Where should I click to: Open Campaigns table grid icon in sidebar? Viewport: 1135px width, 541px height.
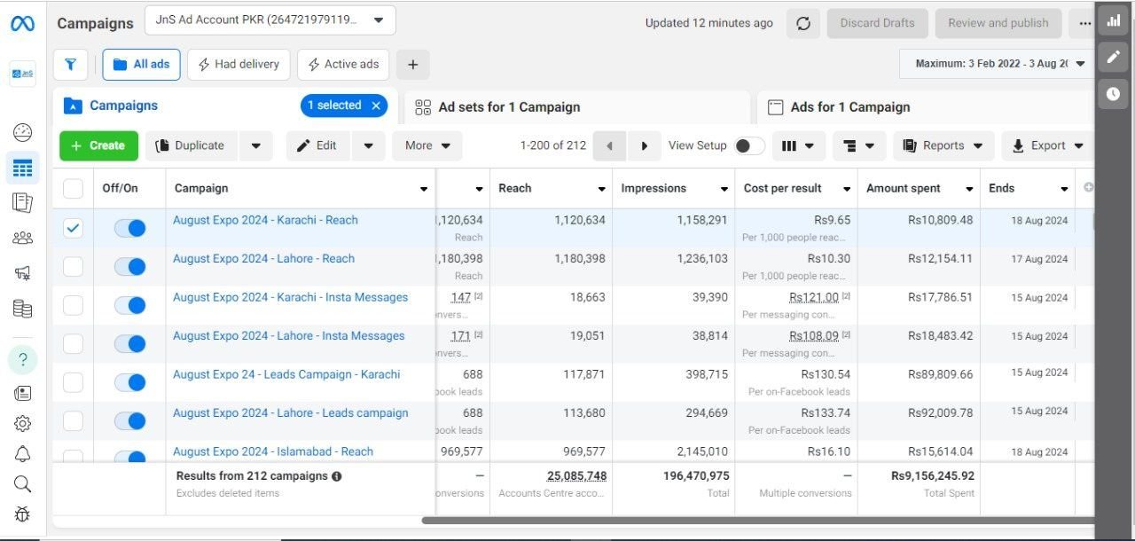tap(23, 168)
